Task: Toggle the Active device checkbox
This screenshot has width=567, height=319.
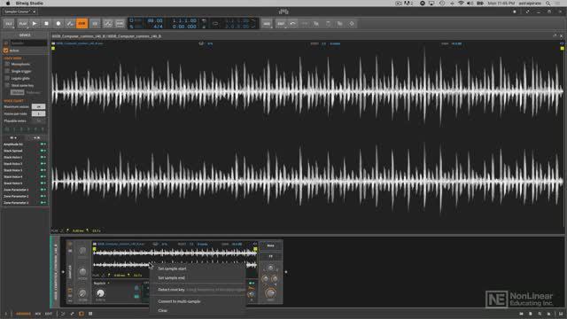Action: [6, 51]
